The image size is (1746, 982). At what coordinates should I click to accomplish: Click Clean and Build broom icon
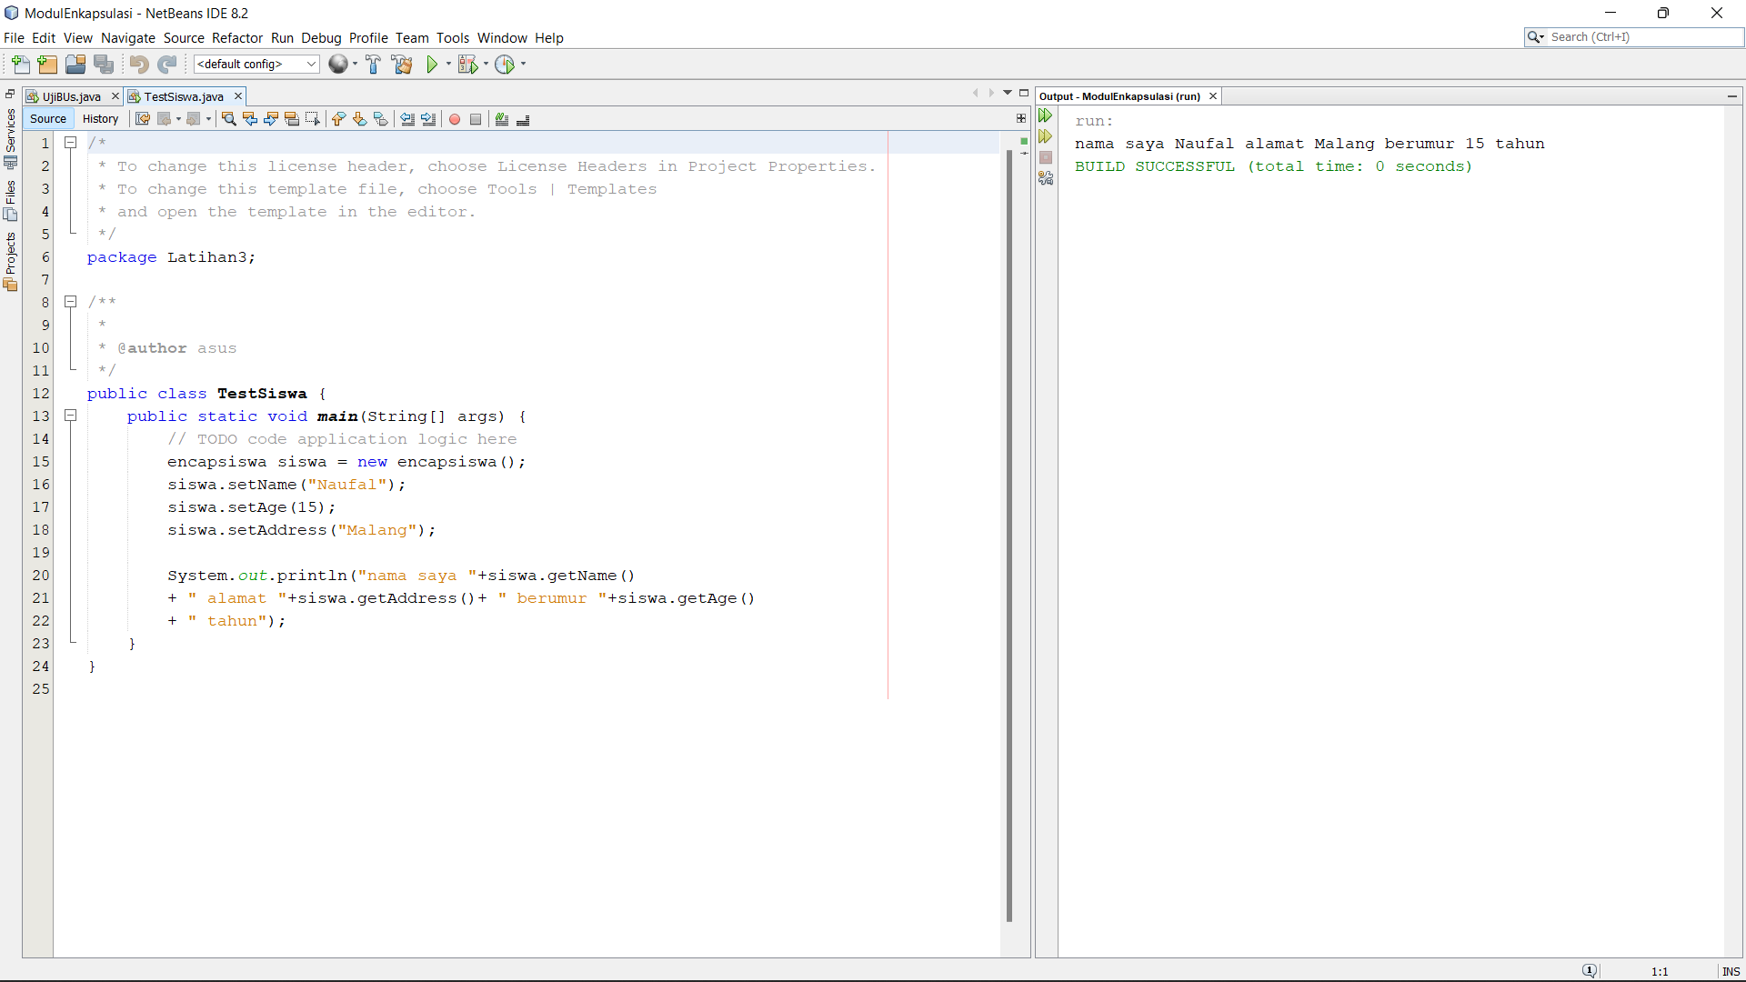pyautogui.click(x=401, y=65)
